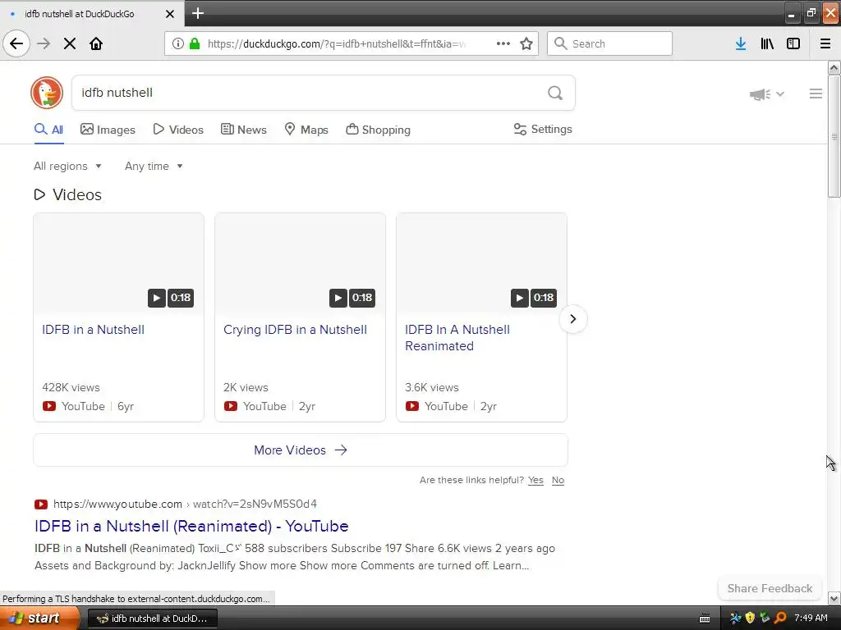Open the Firefox hamburger menu
Screen dimensions: 841x630
[825, 43]
